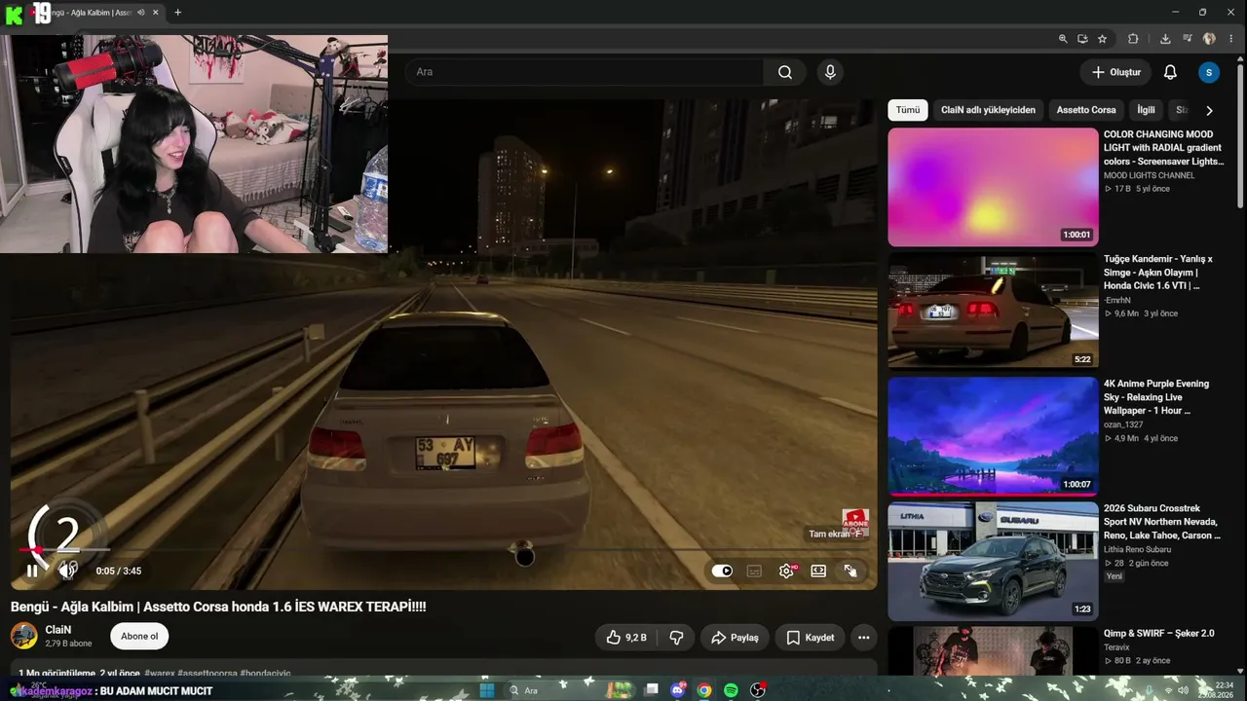
Task: Select the Assetto Corsa chip
Action: click(1086, 110)
